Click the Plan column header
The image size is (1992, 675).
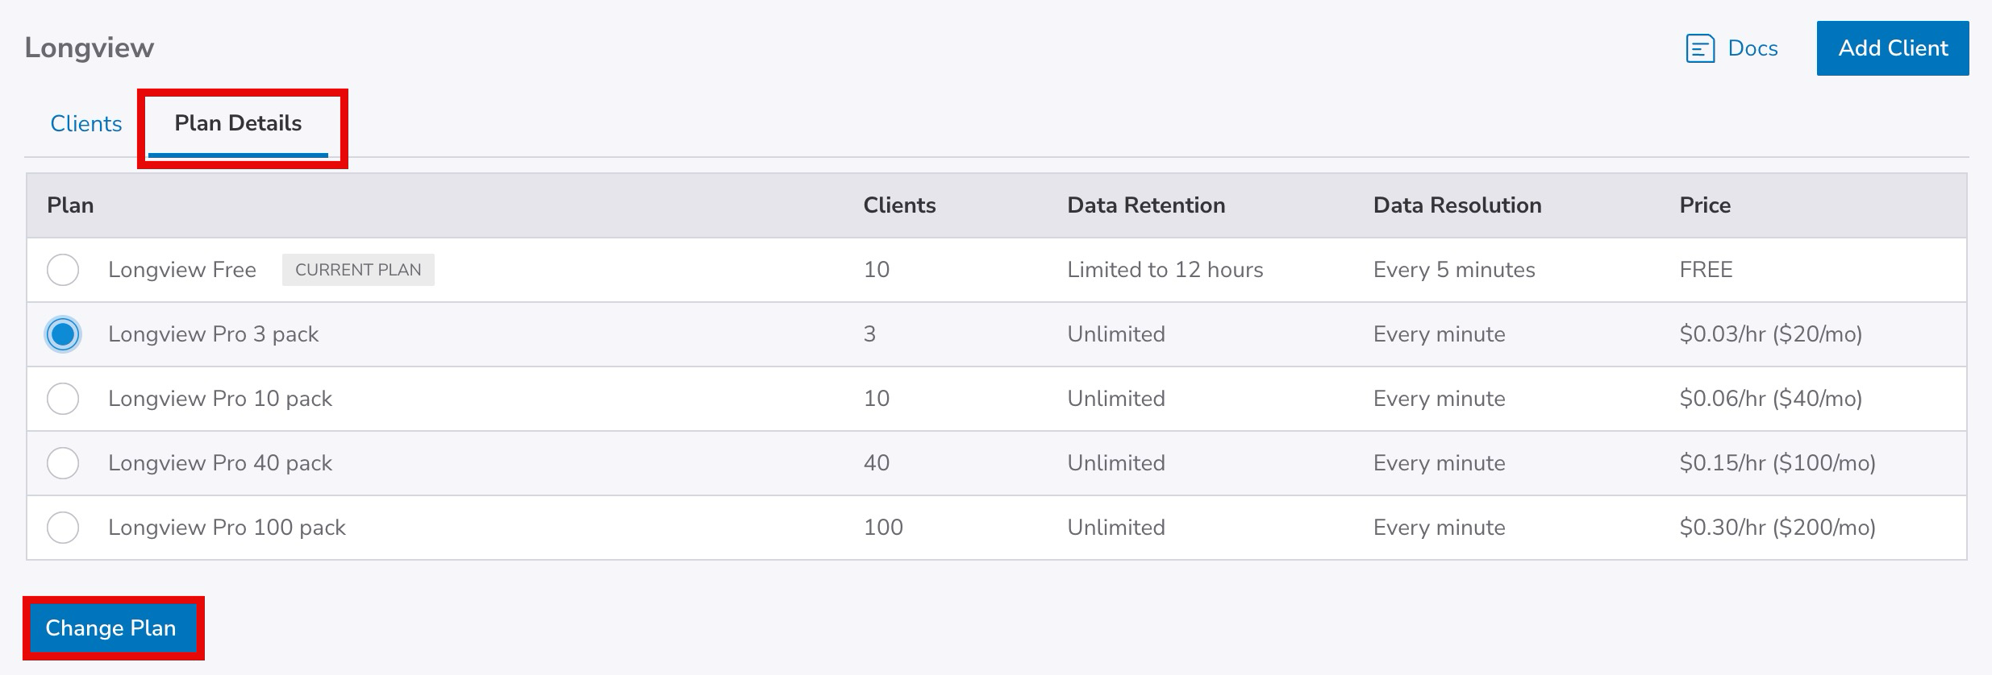pyautogui.click(x=70, y=205)
